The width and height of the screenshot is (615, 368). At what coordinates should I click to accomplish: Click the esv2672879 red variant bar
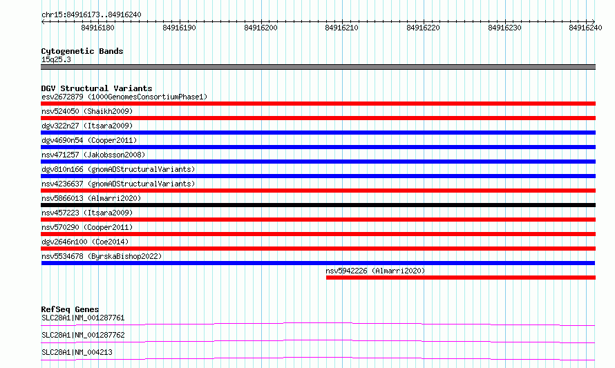318,104
